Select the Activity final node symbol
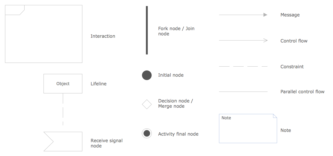 [147, 133]
